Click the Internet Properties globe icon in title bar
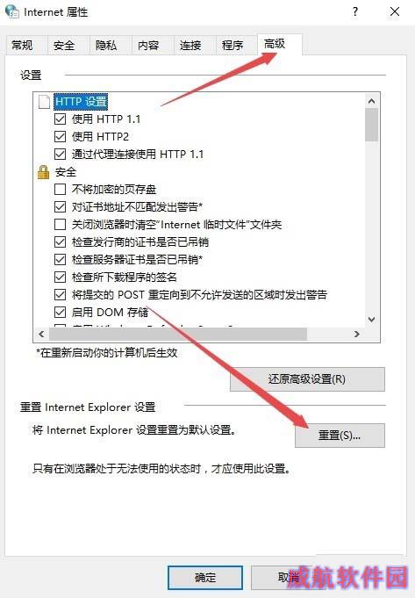The width and height of the screenshot is (415, 598). click(11, 11)
